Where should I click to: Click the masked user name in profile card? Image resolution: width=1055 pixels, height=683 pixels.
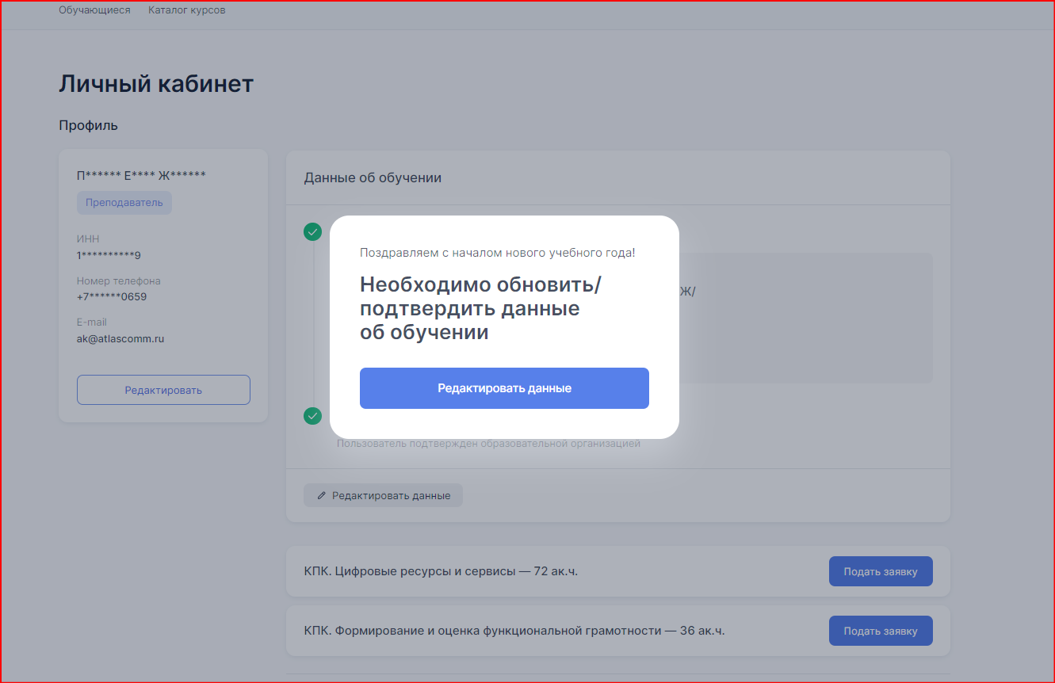point(141,175)
